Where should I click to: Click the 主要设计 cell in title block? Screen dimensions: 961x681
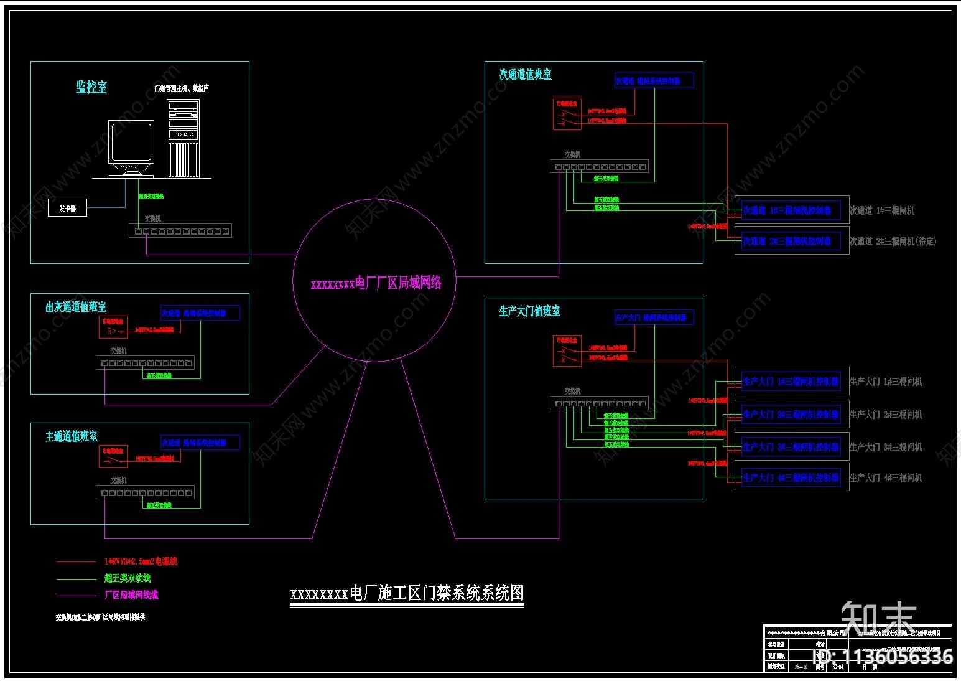pyautogui.click(x=776, y=645)
